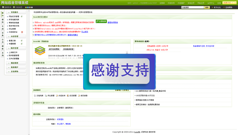Click the 系统错误修复 button

click(x=68, y=49)
